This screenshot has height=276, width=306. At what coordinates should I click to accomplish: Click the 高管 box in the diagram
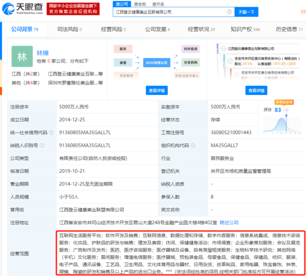pyautogui.click(x=123, y=63)
